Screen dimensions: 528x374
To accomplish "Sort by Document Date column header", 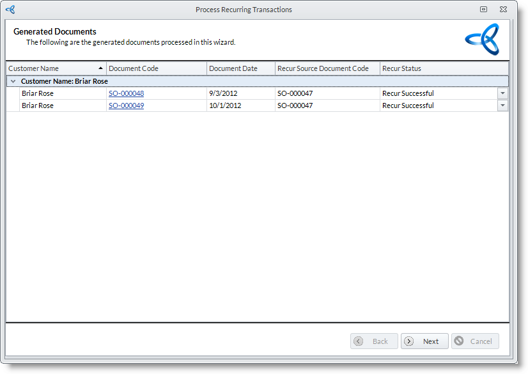I will 241,68.
